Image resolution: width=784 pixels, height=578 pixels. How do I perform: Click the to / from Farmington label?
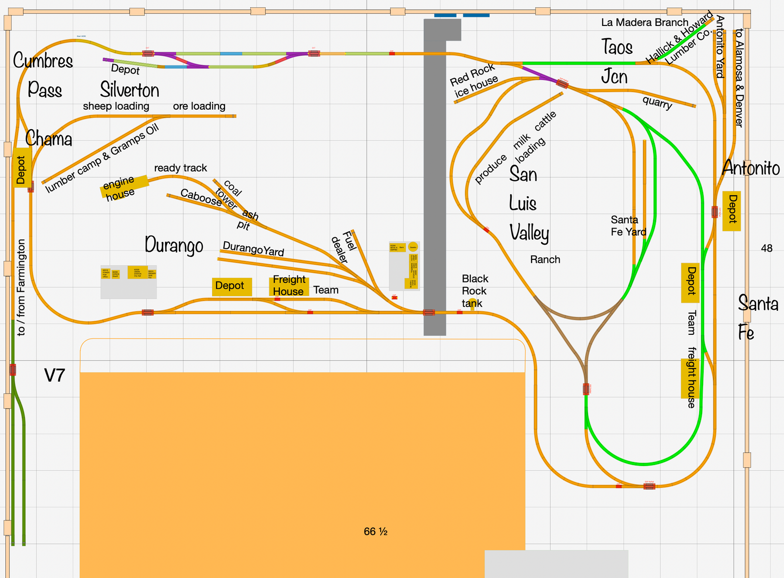(21, 287)
